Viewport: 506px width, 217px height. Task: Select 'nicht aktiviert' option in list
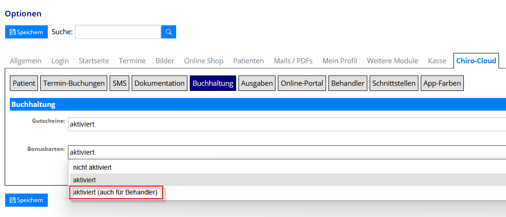click(x=92, y=167)
